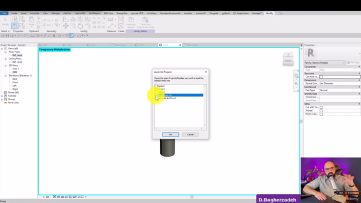Close the active 3D view tab
Image resolution: width=361 pixels, height=203 pixels.
[180, 45]
